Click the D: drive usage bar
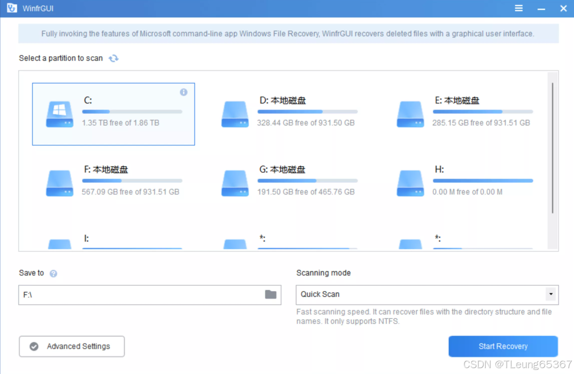The height and width of the screenshot is (374, 574). 307,112
